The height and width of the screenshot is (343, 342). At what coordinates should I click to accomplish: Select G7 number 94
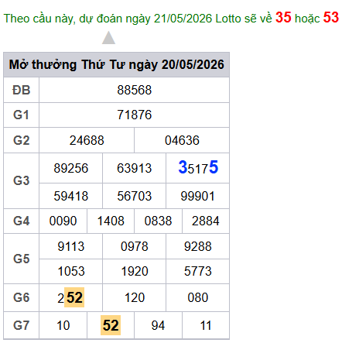coord(158,325)
